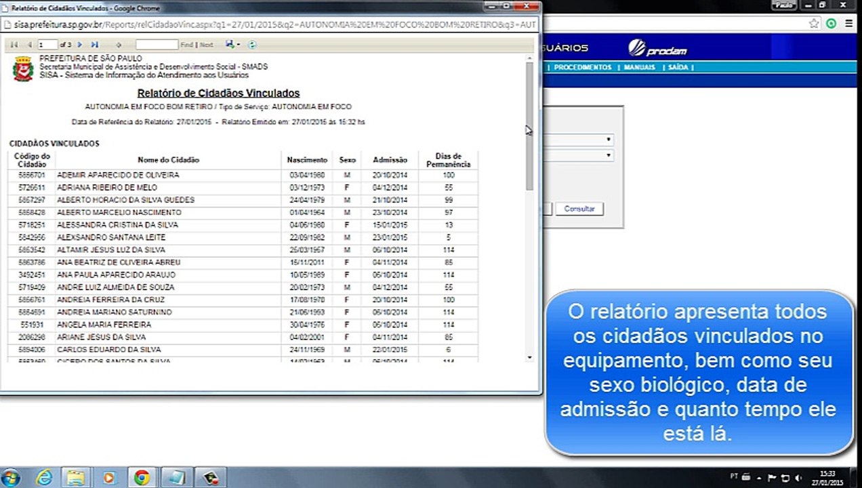Click the Paulo profile button

(x=785, y=5)
